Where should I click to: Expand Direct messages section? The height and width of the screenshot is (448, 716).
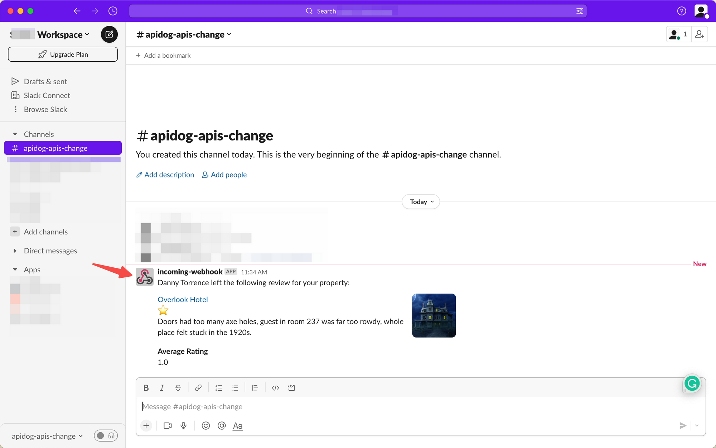pos(15,251)
